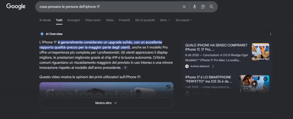This screenshot has width=293, height=119.
Task: Expand the video preview with the fullscreen icon
Action: click(x=168, y=87)
